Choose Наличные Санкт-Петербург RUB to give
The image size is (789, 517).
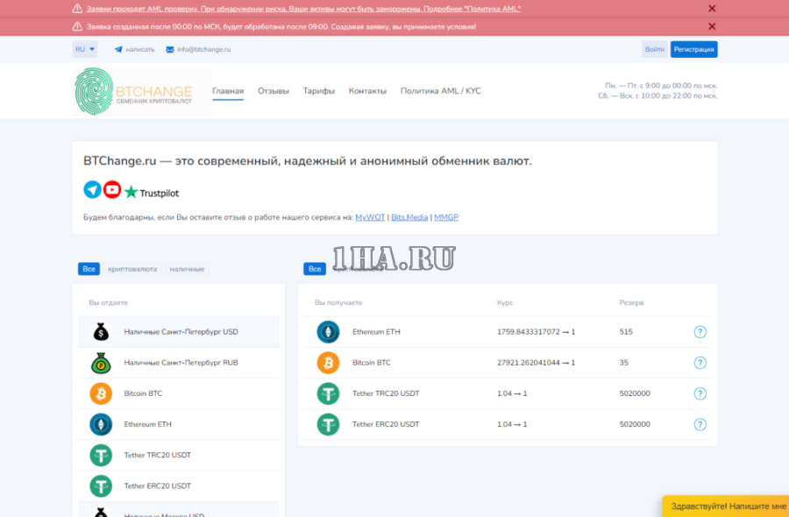(x=180, y=363)
